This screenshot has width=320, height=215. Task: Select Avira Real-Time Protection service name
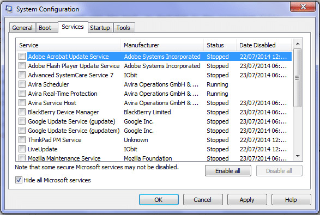point(63,94)
